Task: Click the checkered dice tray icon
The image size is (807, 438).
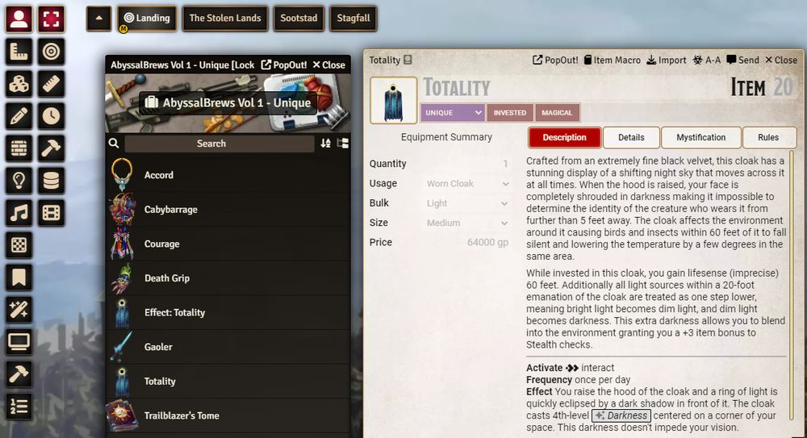Action: [19, 245]
